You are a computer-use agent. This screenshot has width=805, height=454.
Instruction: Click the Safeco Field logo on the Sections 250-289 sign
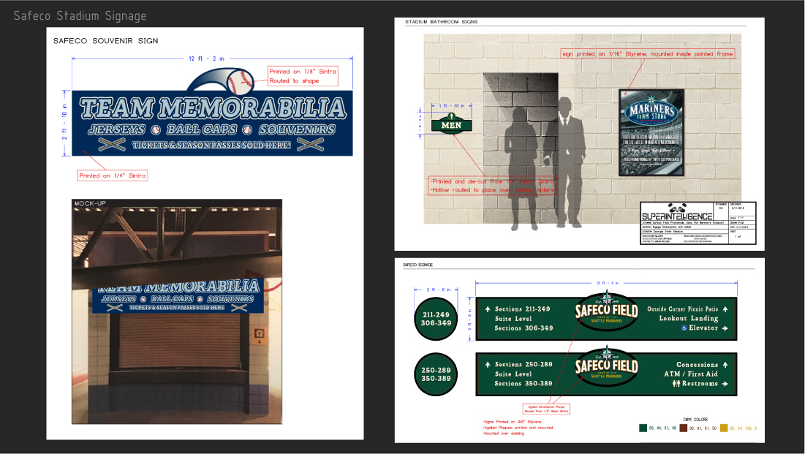606,366
